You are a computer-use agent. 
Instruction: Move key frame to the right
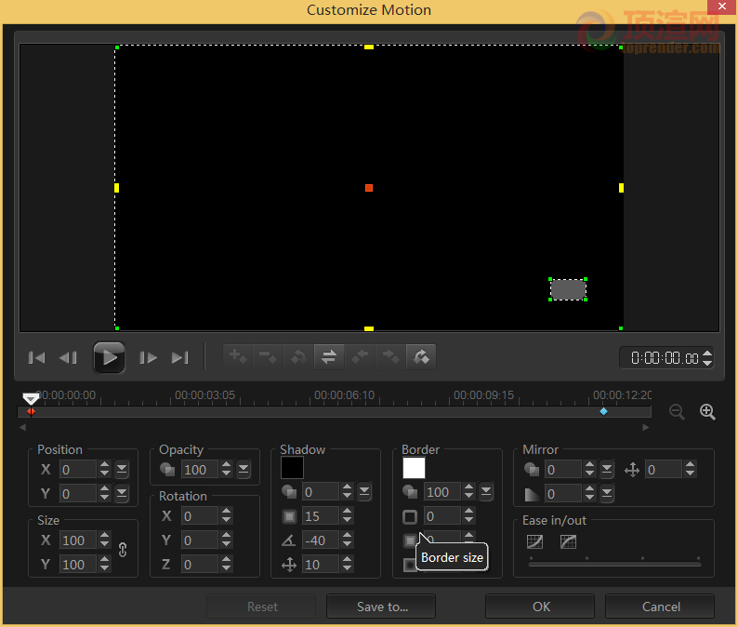390,356
